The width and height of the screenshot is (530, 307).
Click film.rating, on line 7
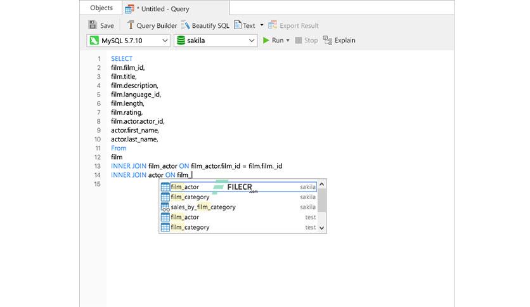click(127, 112)
